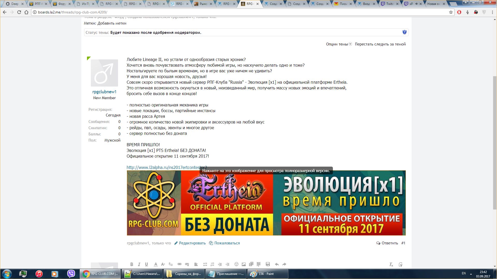Open the Эволюция x1 banner image full size
This screenshot has height=279, width=497.
[266, 203]
